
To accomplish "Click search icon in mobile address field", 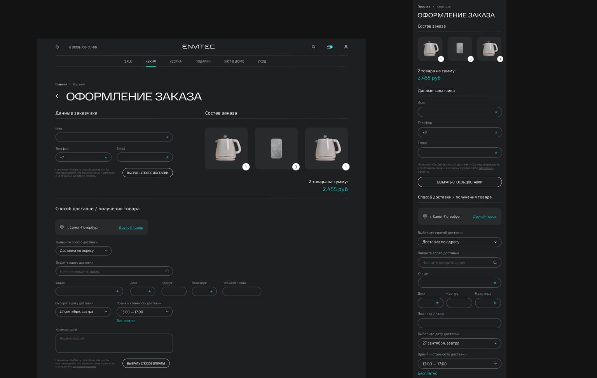I will [x=495, y=262].
